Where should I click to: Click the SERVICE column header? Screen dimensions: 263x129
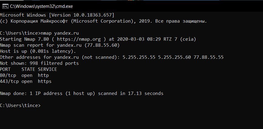point(47,69)
